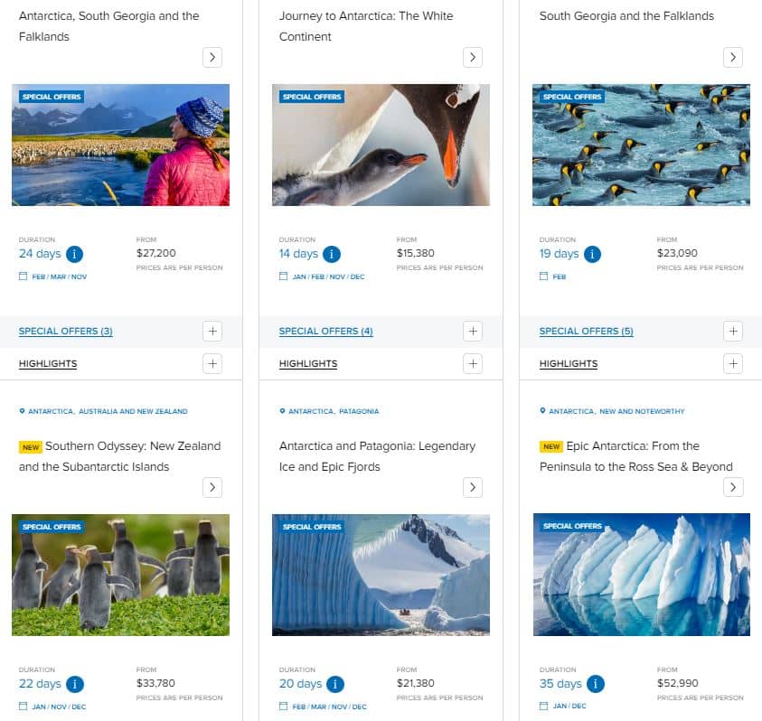762x721 pixels.
Task: Expand Special Offers (4) plus button
Action: click(x=472, y=331)
